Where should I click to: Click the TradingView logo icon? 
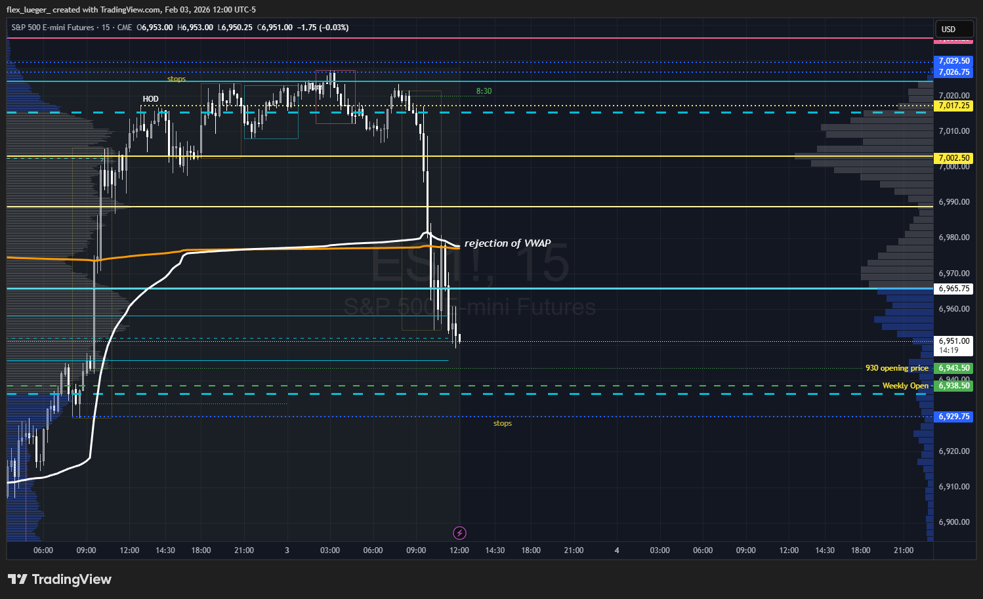[x=18, y=579]
